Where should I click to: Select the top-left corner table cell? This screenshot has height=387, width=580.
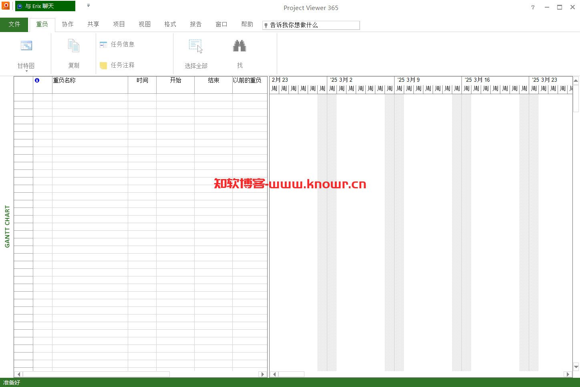click(x=23, y=85)
